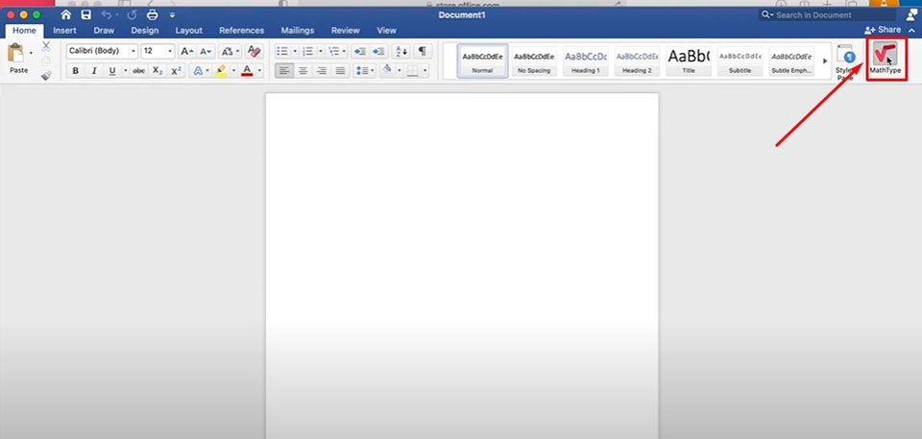Viewport: 922px width, 439px height.
Task: Open the Calibri (Body) font dropdown
Action: pos(101,51)
